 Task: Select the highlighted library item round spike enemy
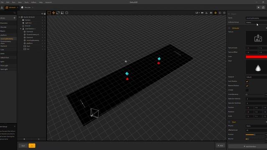8,39
